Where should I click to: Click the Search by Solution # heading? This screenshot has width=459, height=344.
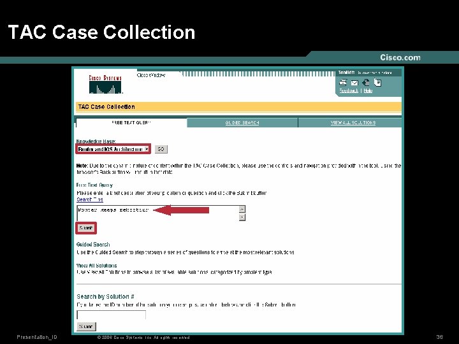click(x=105, y=297)
